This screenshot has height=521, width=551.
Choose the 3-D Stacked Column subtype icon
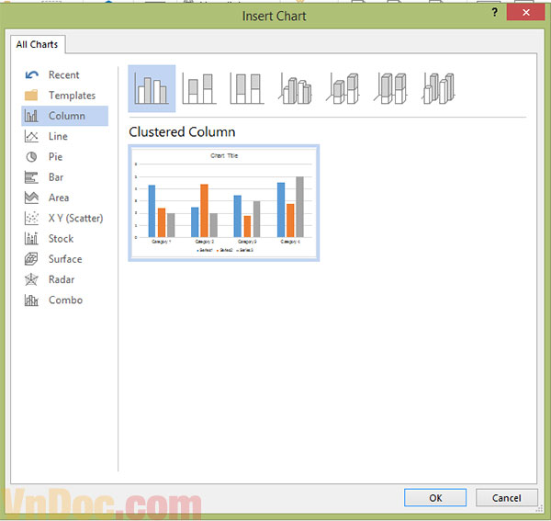click(x=343, y=88)
